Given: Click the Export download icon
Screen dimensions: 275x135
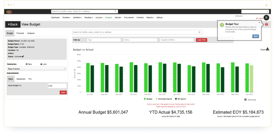Looking at the screenshot, I should [267, 49].
